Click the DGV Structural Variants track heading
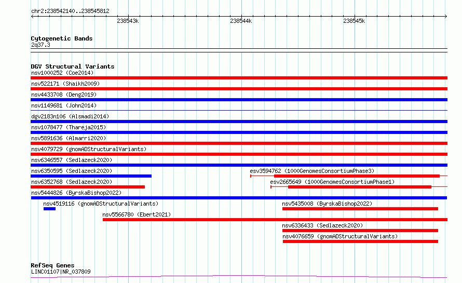Viewport: 462px width, 283px height. coord(73,66)
